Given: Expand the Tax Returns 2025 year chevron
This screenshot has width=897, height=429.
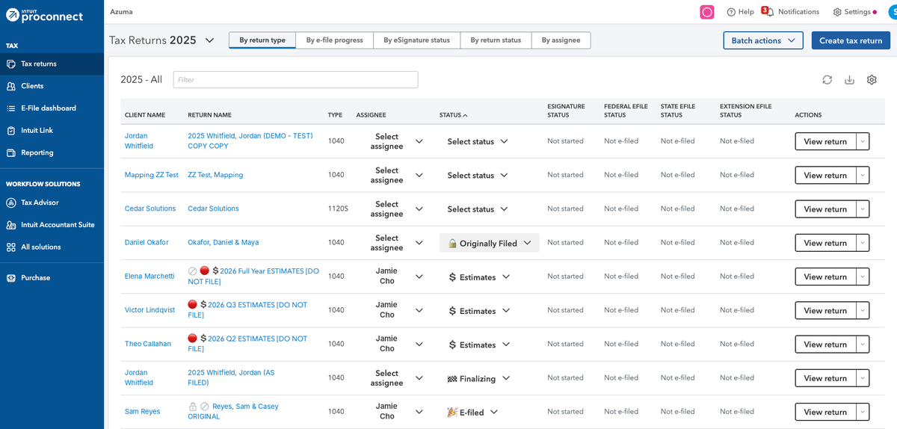Looking at the screenshot, I should coord(209,40).
